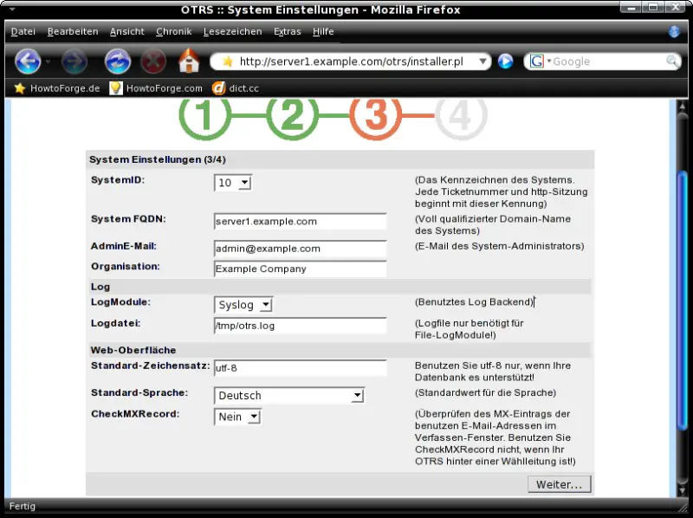Click the 'Standard-Zeichensatz:' label
Screen dimensions: 693x518
click(150, 366)
